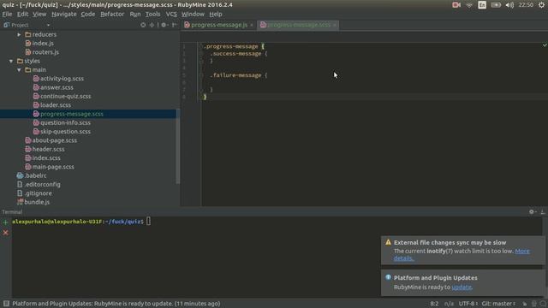548x308 pixels.
Task: Open the VCS menu
Action: click(x=171, y=15)
